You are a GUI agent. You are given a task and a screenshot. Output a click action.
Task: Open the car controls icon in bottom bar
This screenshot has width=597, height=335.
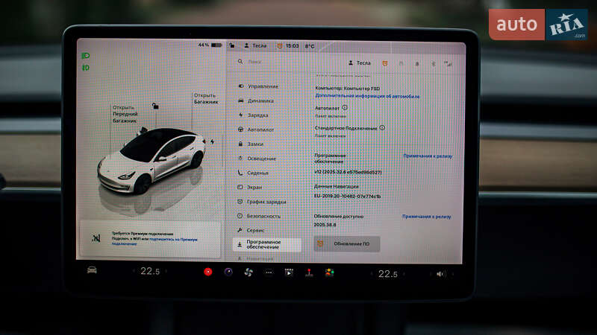tap(92, 270)
